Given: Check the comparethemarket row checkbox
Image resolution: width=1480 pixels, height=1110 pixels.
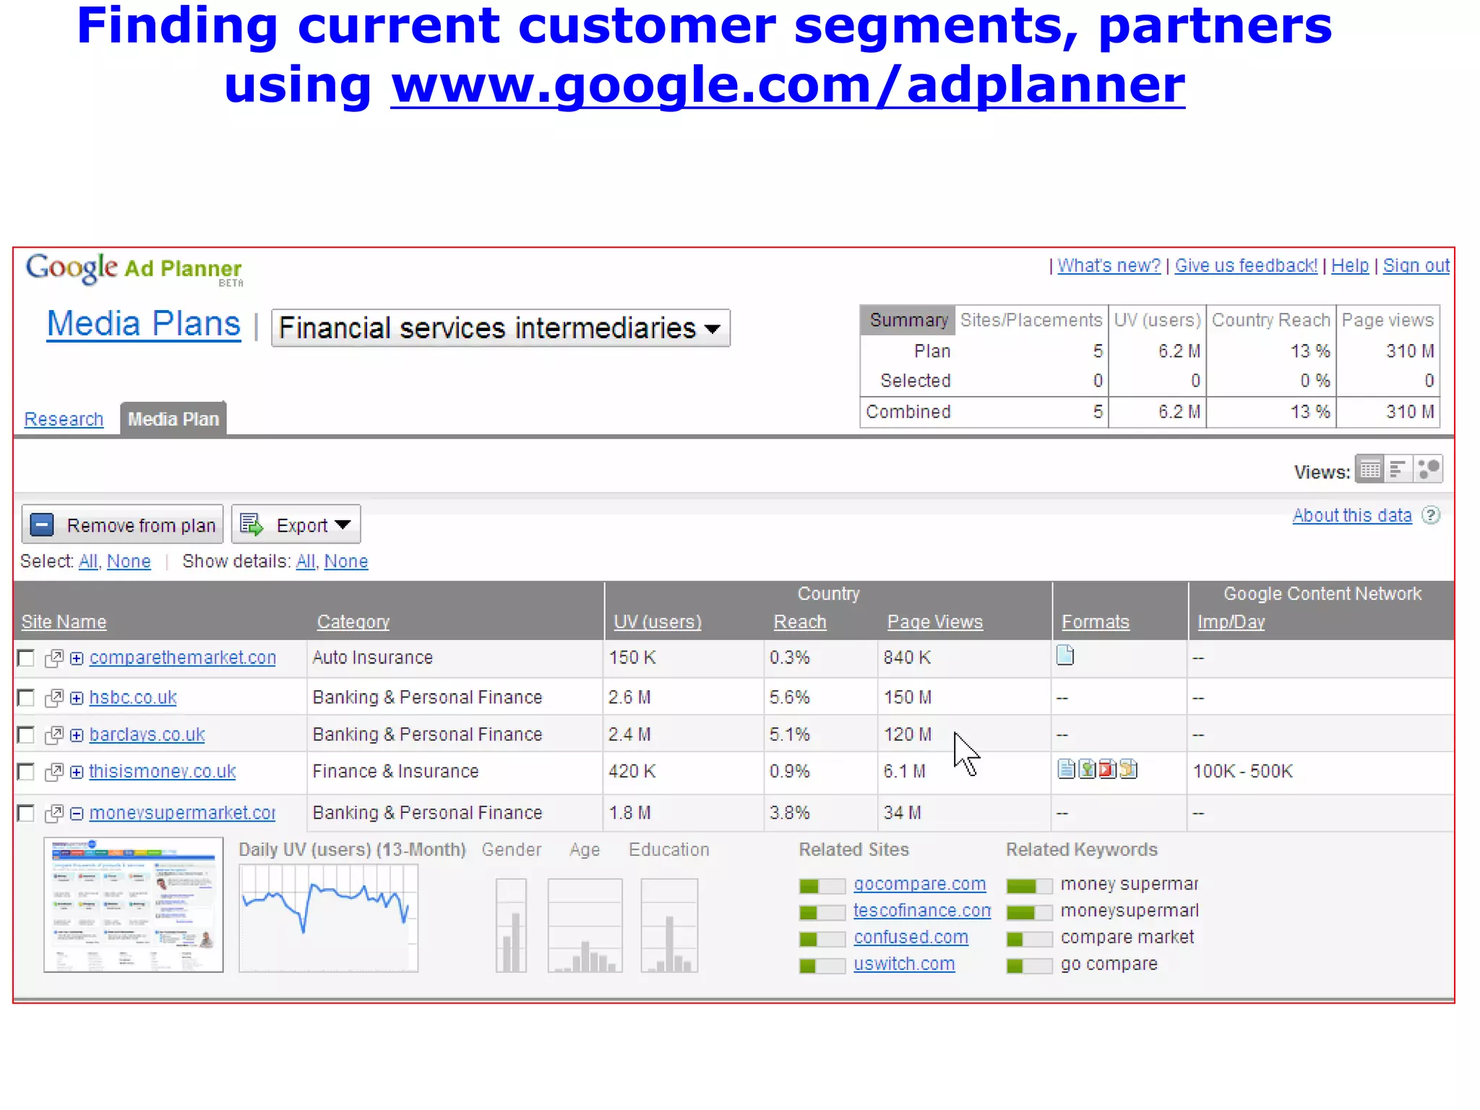Looking at the screenshot, I should pyautogui.click(x=25, y=658).
